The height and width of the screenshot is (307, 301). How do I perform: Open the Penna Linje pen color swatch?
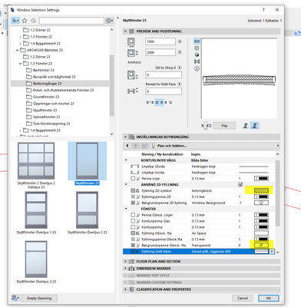[x=261, y=178]
